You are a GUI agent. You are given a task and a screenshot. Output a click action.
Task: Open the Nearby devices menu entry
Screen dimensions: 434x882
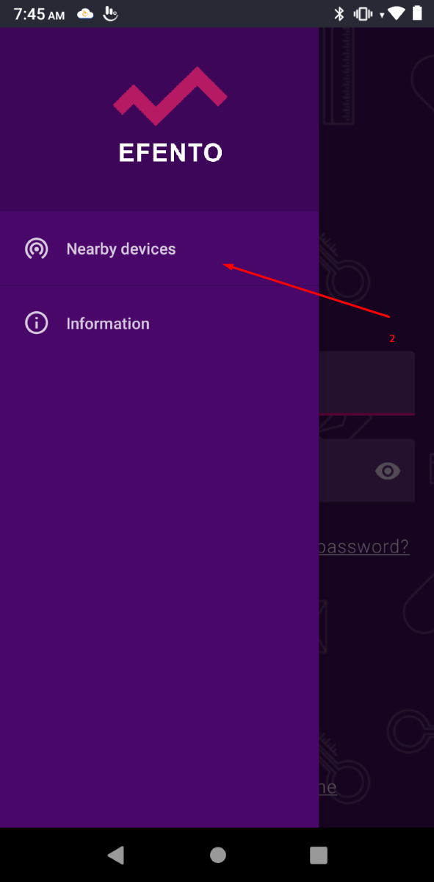[x=159, y=249]
